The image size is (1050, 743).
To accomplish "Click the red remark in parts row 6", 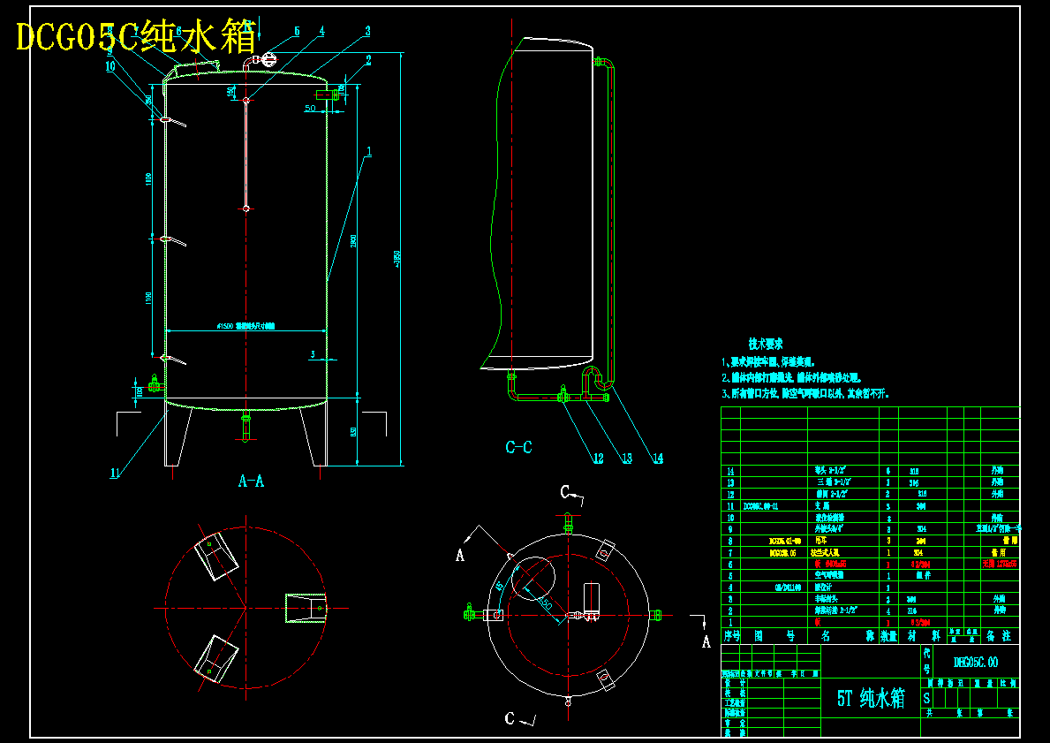I will point(1000,565).
